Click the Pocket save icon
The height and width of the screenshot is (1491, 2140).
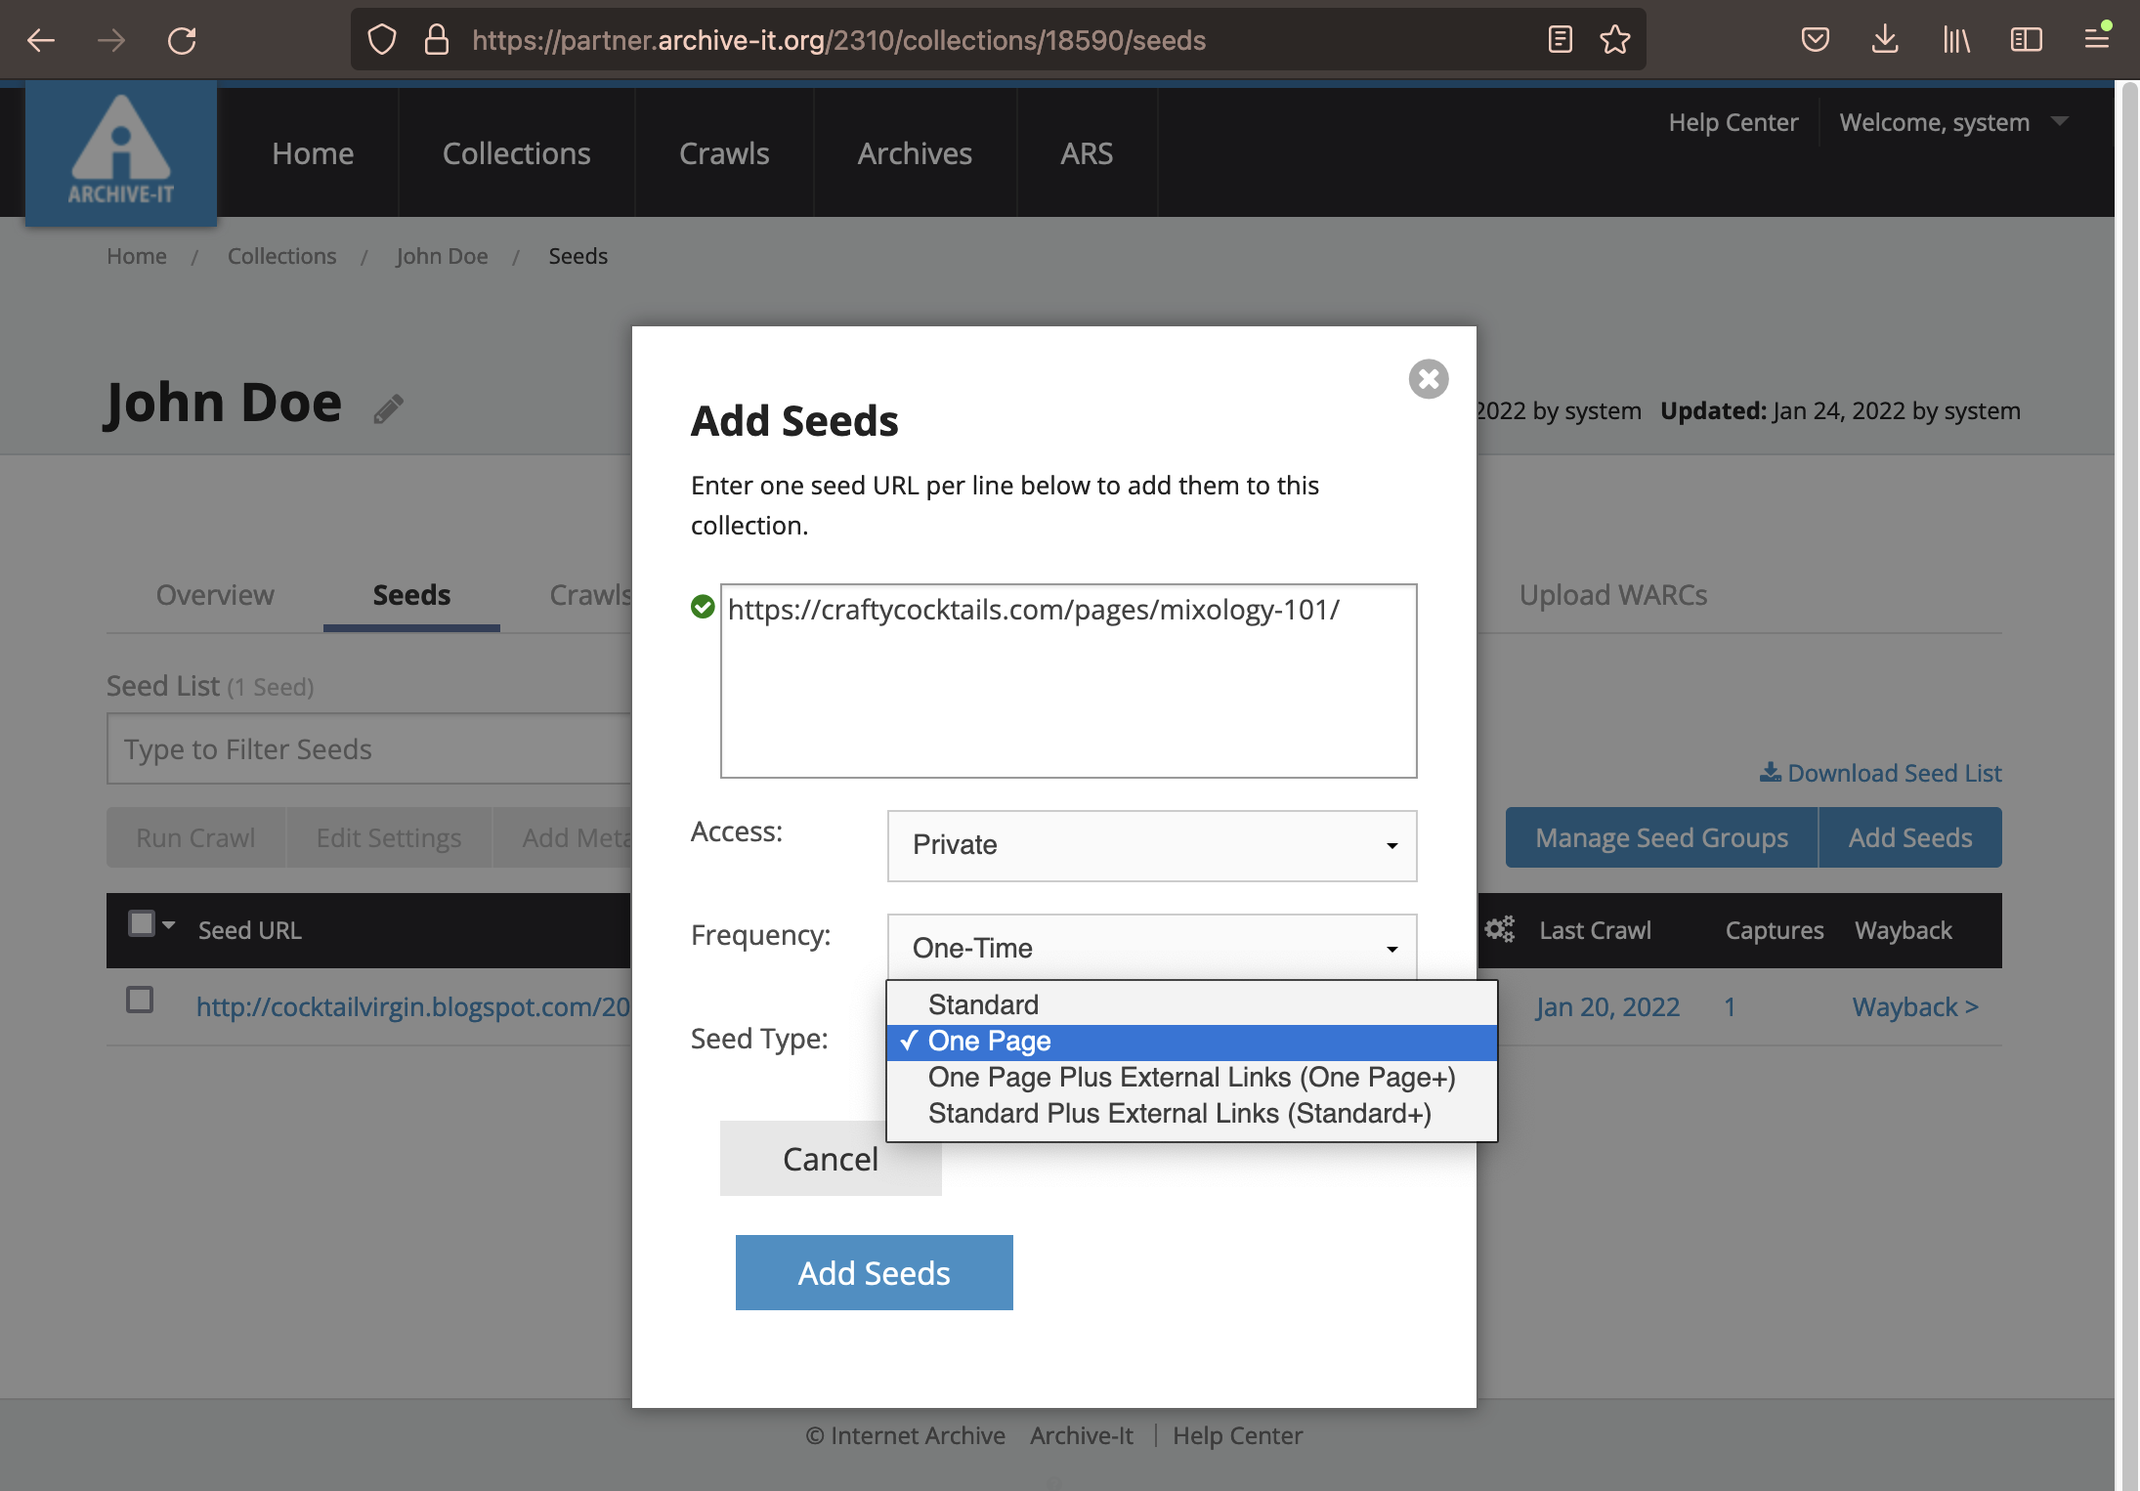(x=1815, y=40)
